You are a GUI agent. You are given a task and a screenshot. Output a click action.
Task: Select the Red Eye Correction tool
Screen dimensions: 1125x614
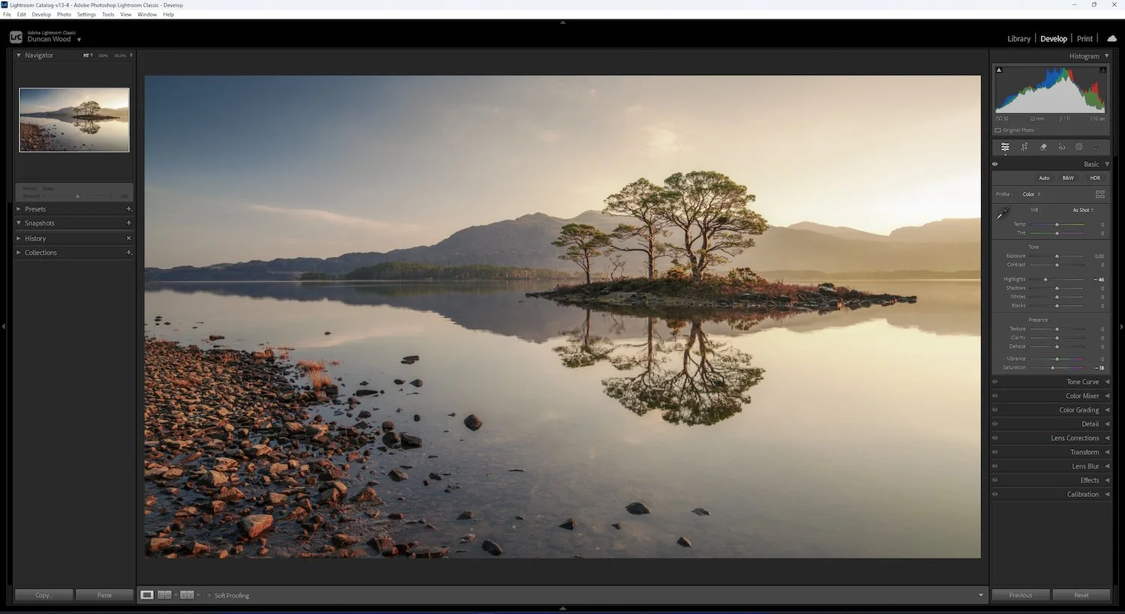[x=1061, y=147]
